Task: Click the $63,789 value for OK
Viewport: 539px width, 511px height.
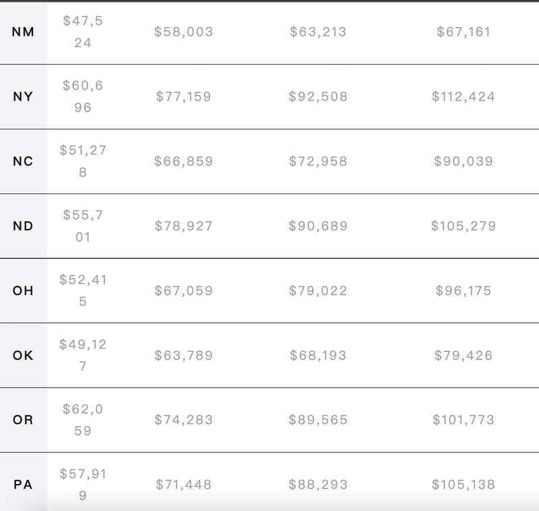Action: click(183, 355)
